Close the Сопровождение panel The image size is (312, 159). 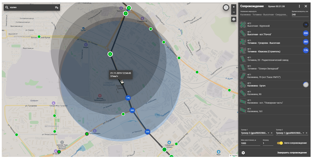(306, 6)
